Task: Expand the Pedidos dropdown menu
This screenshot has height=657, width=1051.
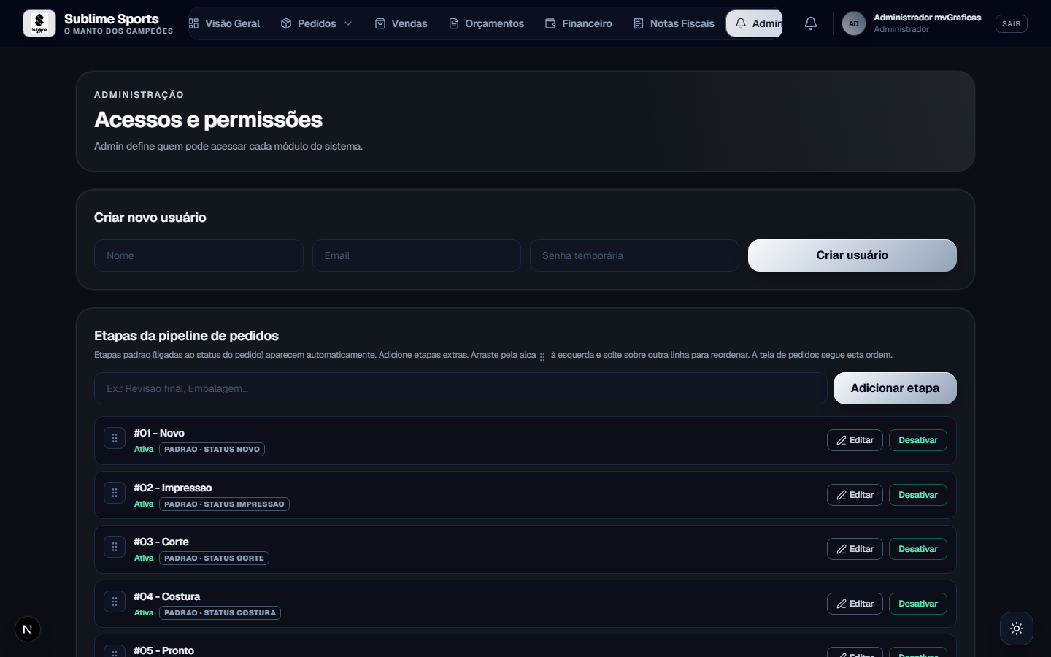Action: click(317, 23)
